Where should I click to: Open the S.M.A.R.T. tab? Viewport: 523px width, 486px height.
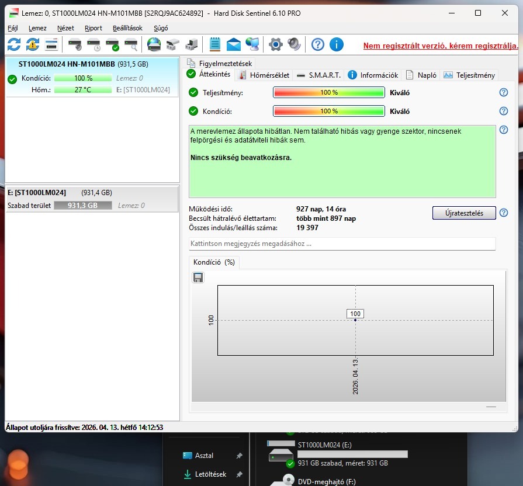pos(318,75)
